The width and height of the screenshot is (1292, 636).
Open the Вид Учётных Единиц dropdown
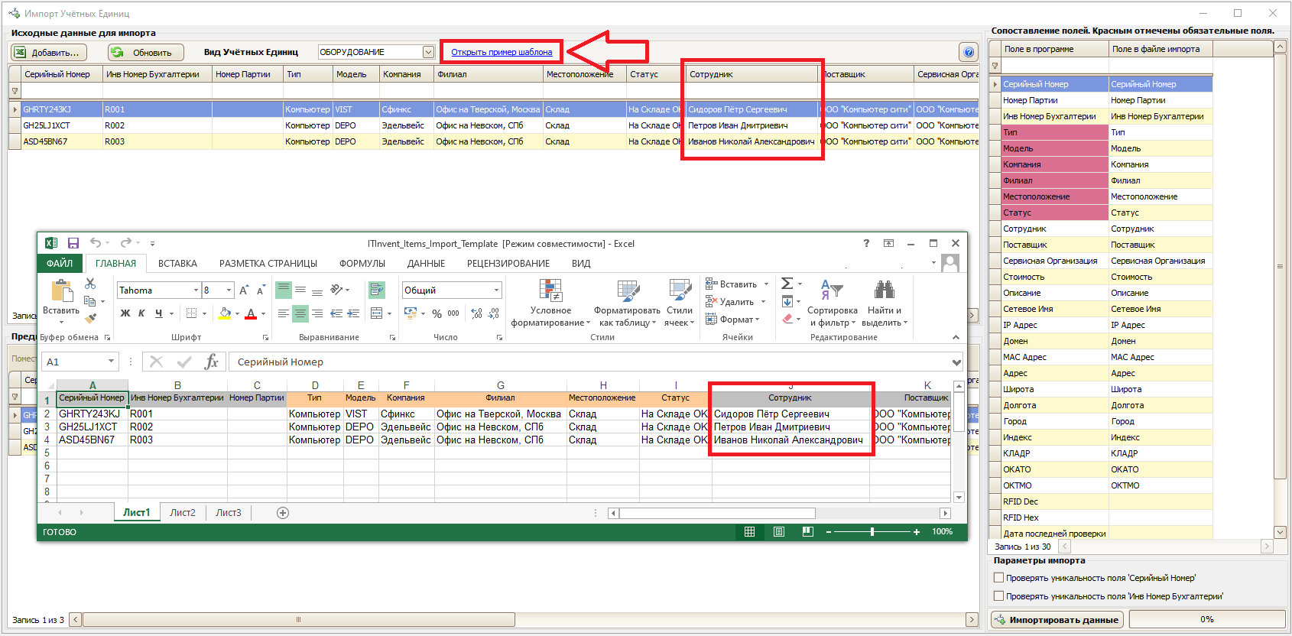(428, 52)
